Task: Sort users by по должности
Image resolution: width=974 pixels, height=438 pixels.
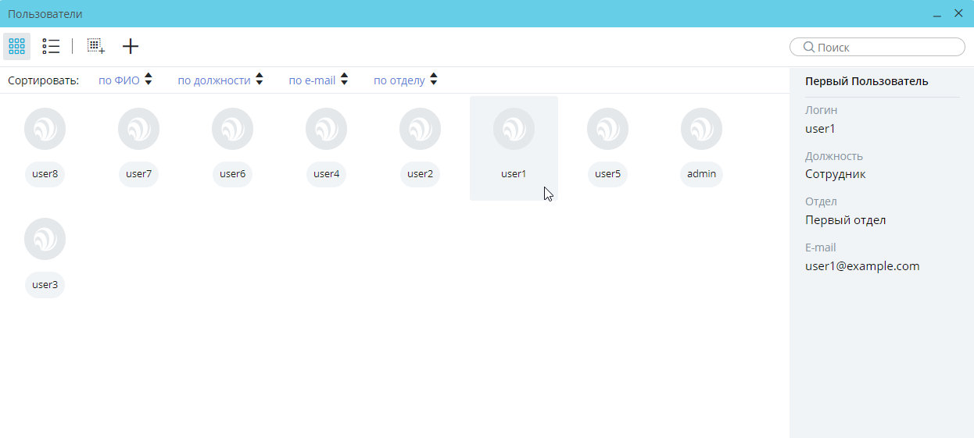Action: coord(213,80)
